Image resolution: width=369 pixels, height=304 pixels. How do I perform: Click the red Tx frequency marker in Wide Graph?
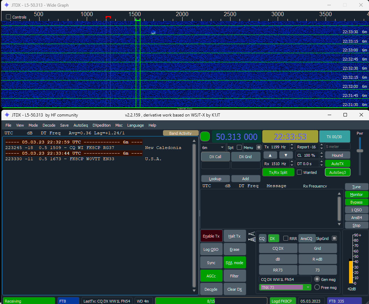(108, 17)
